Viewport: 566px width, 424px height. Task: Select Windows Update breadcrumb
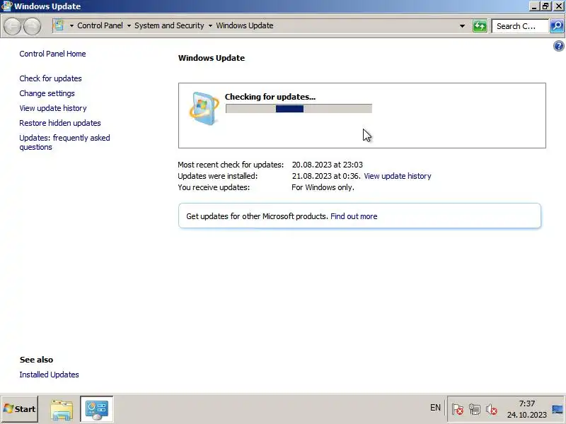coord(244,25)
